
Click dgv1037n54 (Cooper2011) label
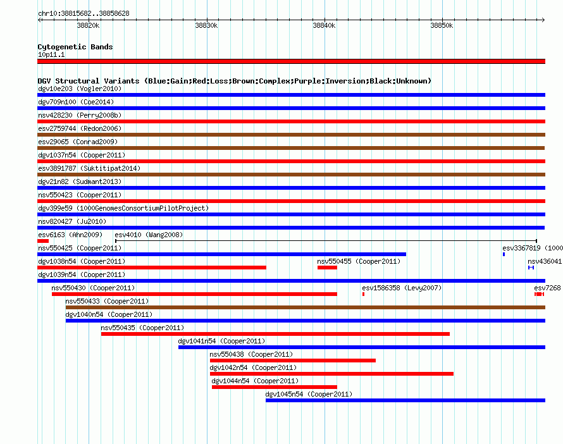click(82, 155)
